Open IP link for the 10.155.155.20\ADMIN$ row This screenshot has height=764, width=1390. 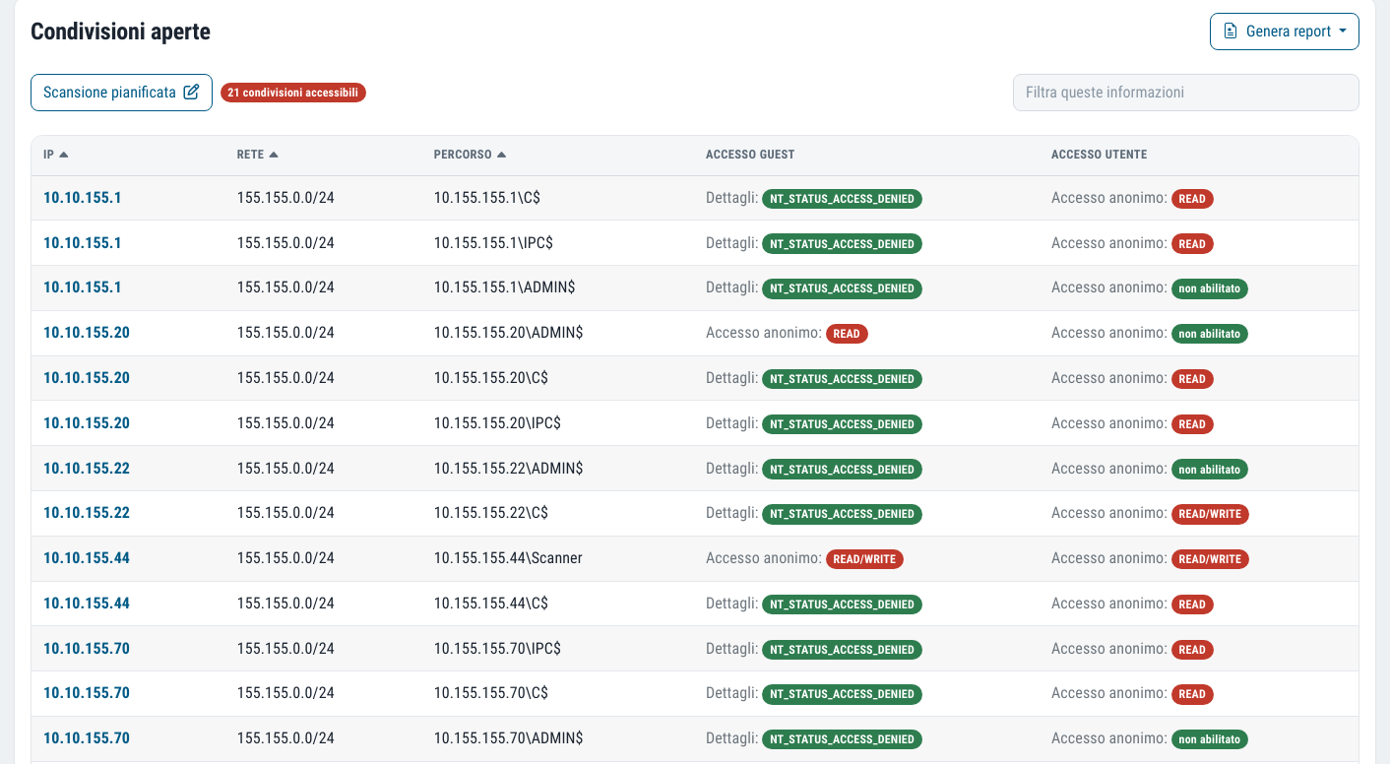tap(87, 333)
